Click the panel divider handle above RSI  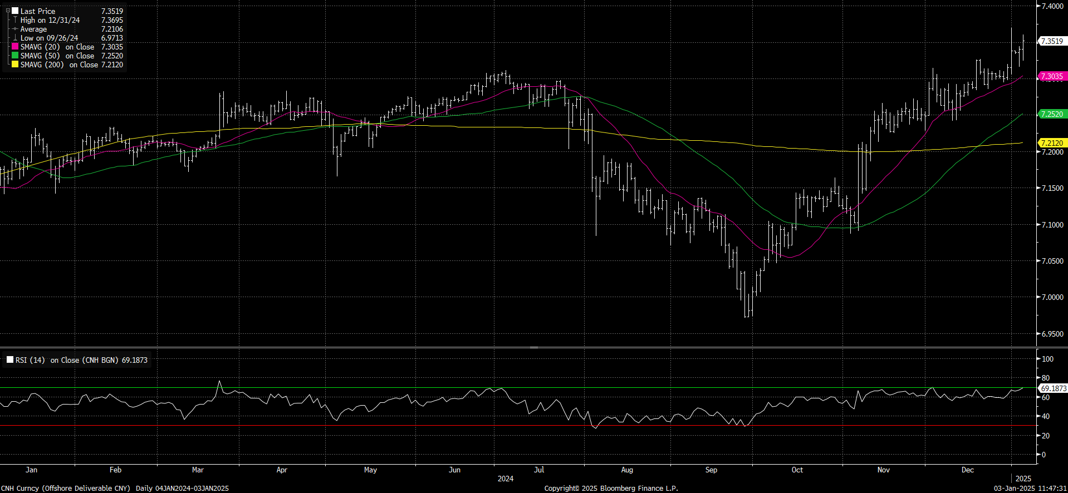533,347
